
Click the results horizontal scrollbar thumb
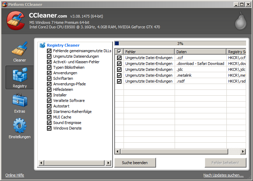(174, 151)
